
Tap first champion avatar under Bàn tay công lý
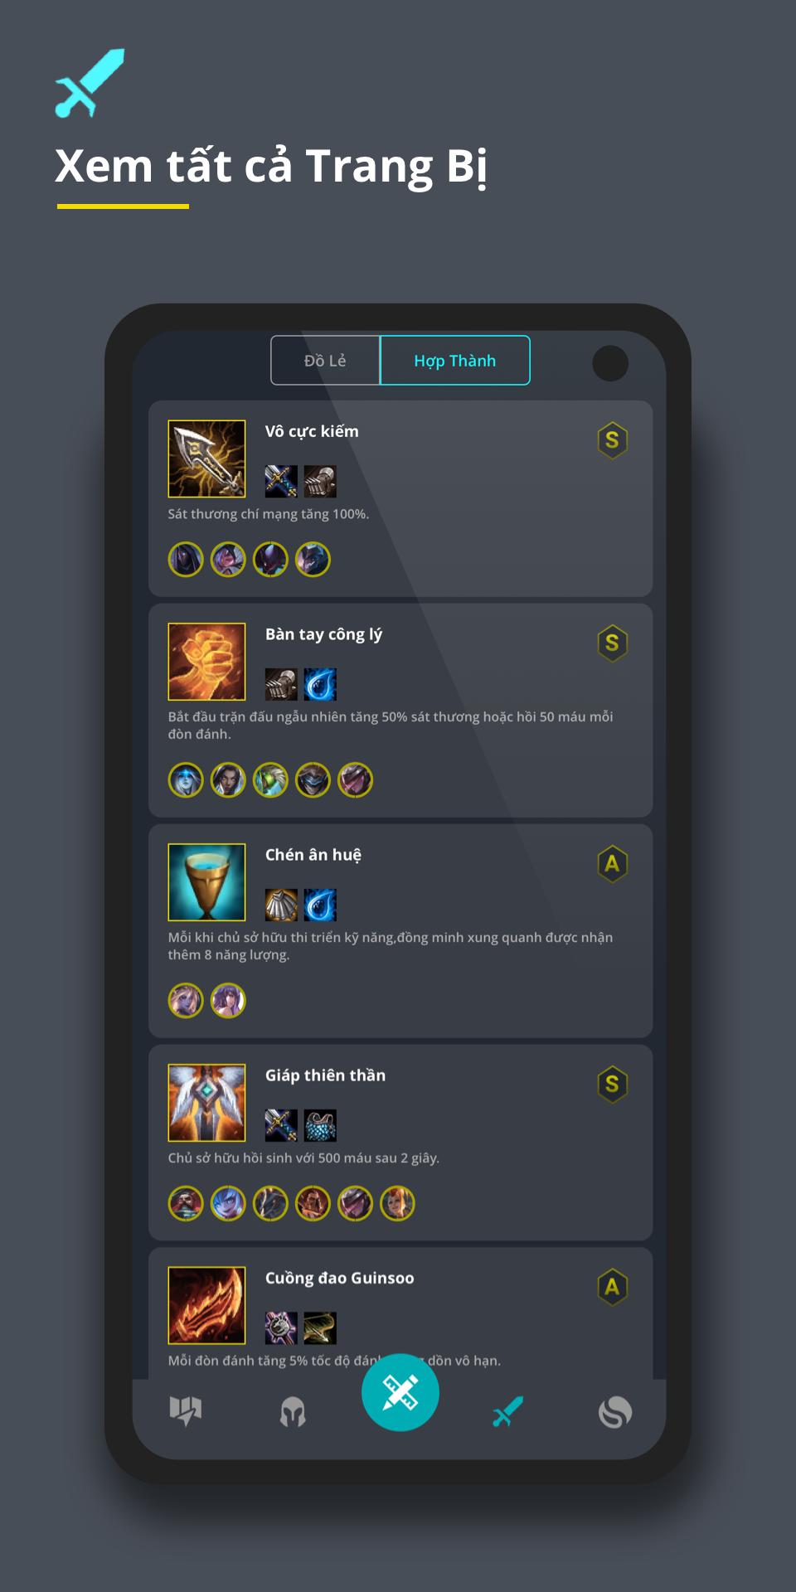[186, 780]
